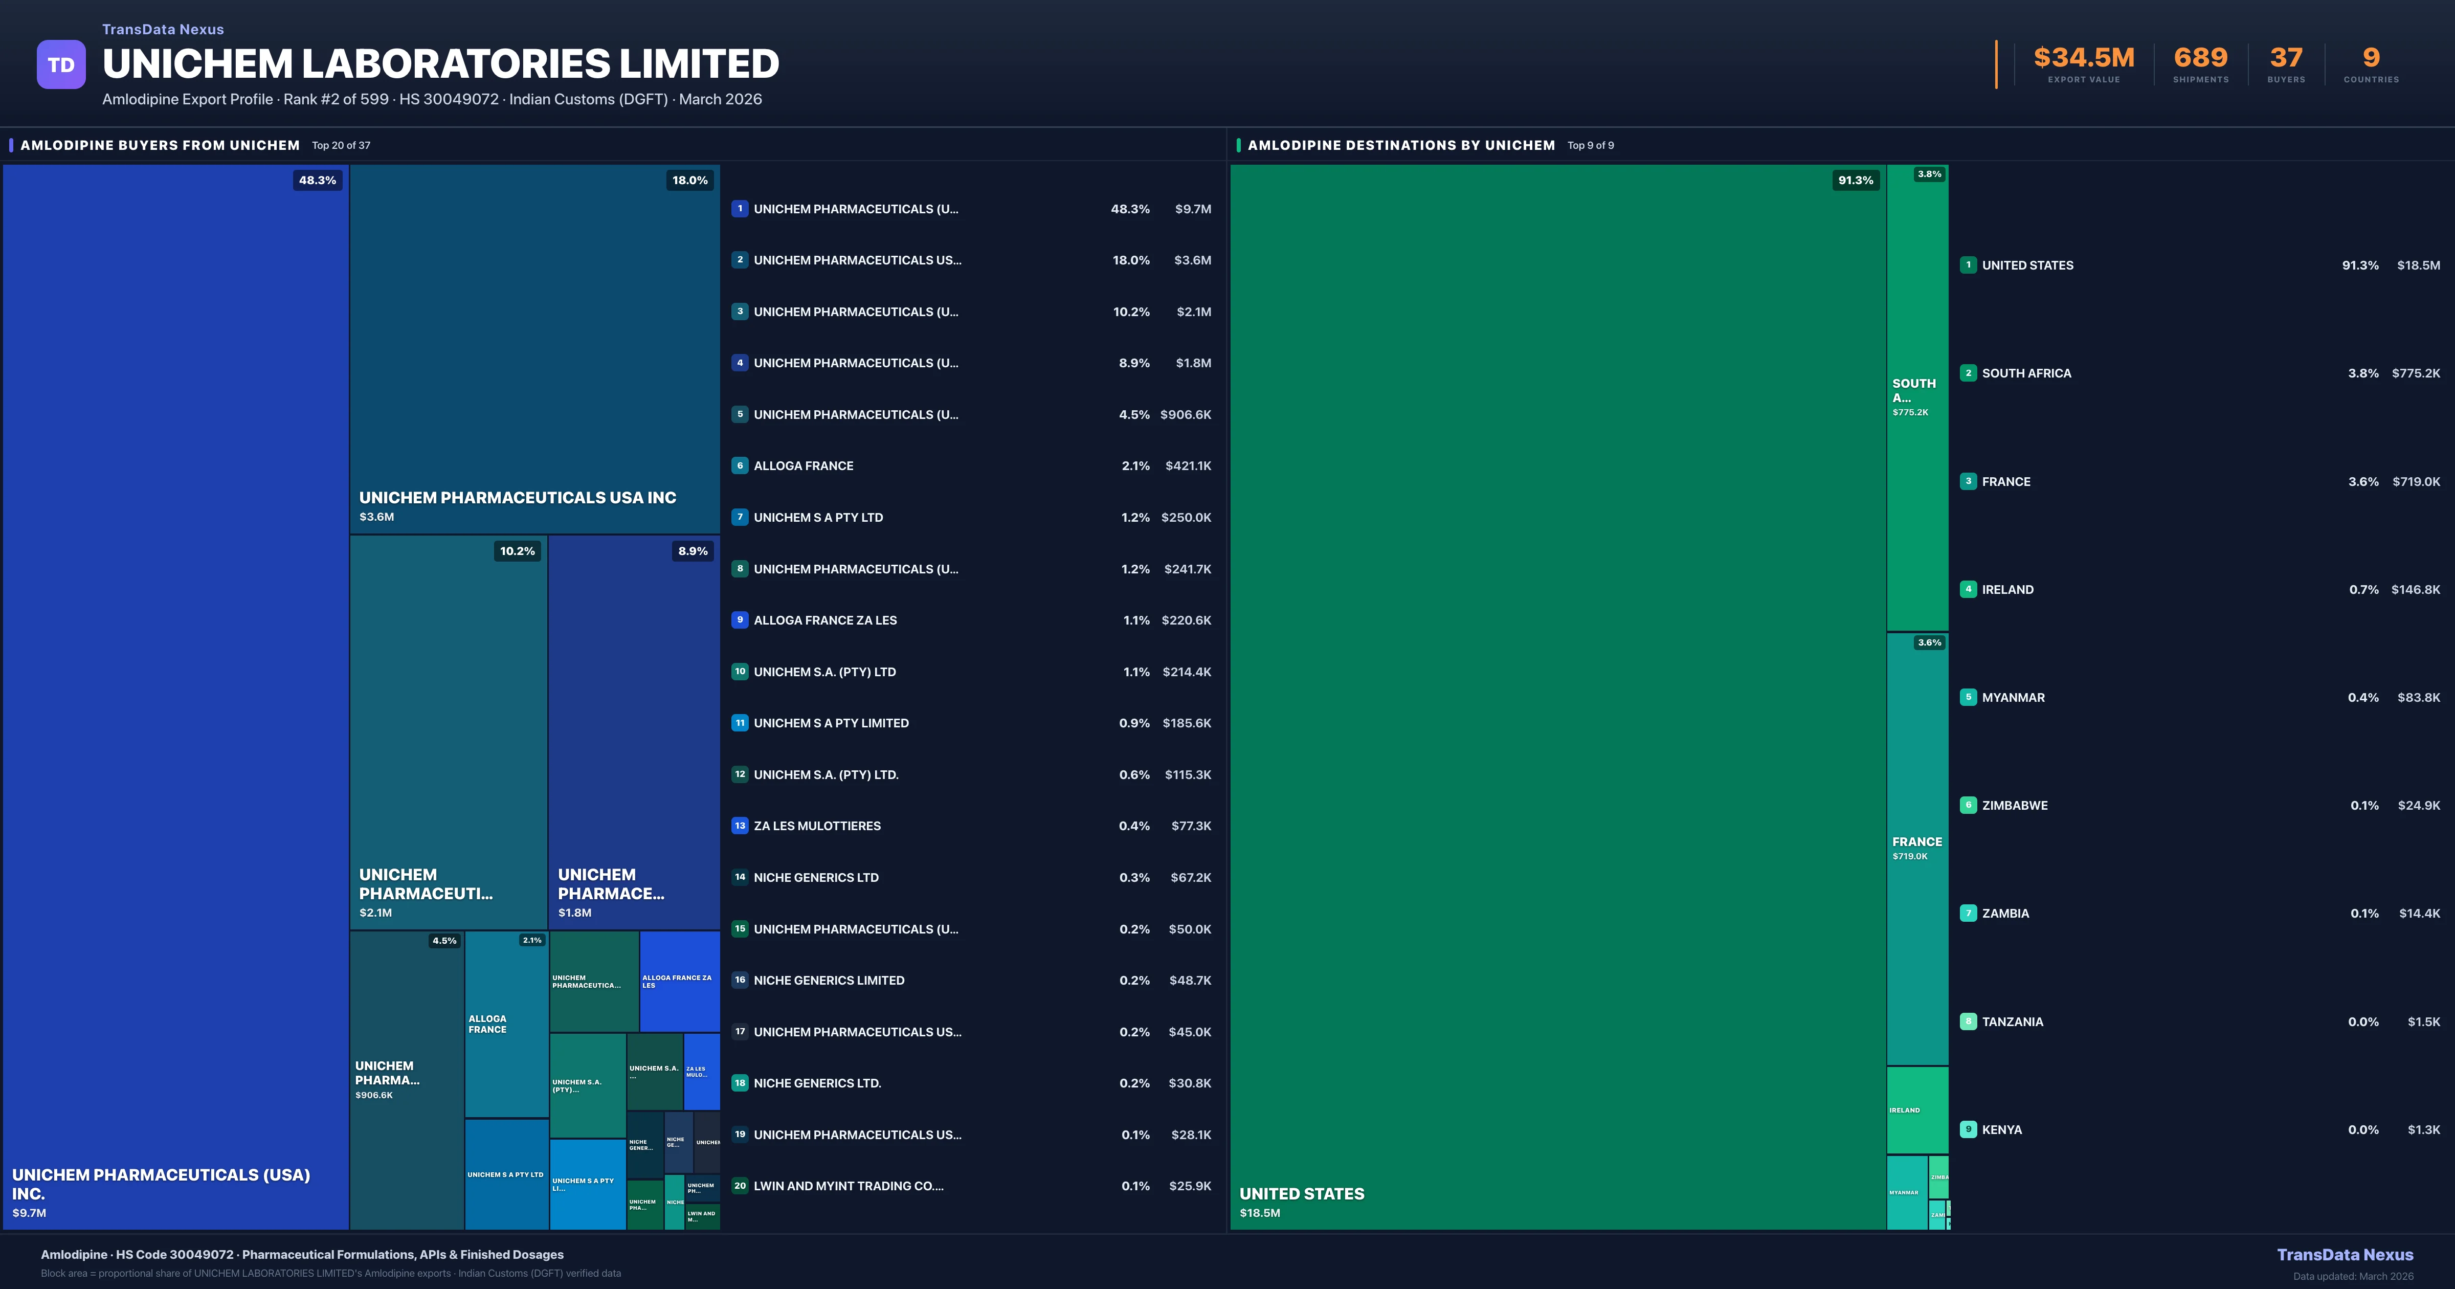Viewport: 2455px width, 1289px height.
Task: Click rank 9 badge for Kenya
Action: 1968,1130
